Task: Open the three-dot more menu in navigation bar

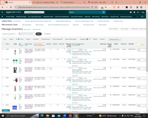Action: point(137,17)
